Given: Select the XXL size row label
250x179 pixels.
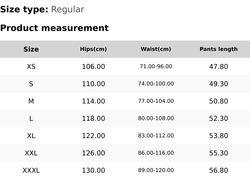Looking at the screenshot, I should (x=31, y=153).
